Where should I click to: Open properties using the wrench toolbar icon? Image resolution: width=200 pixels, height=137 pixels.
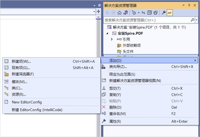pyautogui.click(x=164, y=13)
